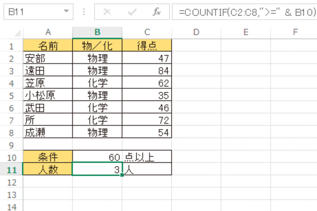
Task: Select column B header
Action: pos(97,32)
